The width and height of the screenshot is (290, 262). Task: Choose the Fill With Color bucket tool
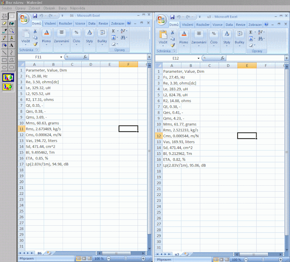point(12,24)
